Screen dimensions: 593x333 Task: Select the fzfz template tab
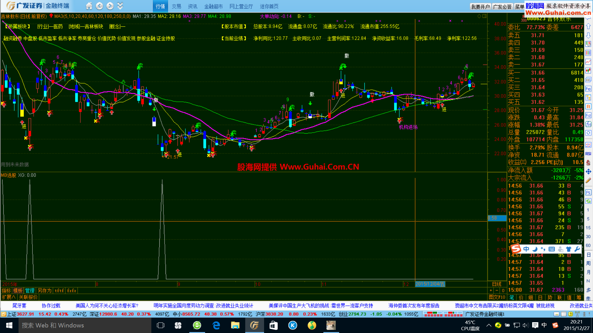[72, 290]
